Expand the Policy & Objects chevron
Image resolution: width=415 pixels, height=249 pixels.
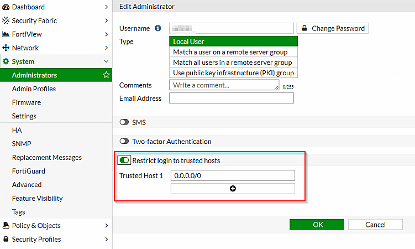(107, 225)
